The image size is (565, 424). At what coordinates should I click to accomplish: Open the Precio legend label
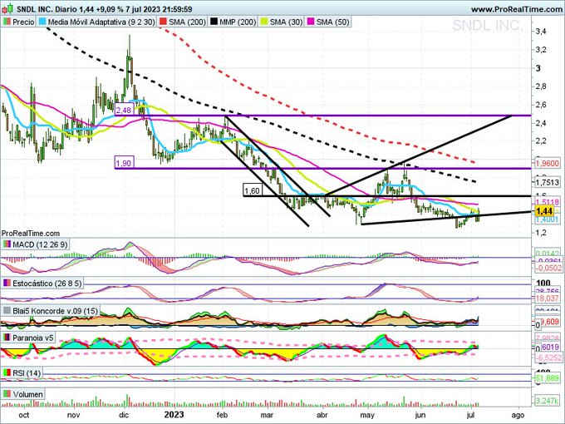pyautogui.click(x=23, y=22)
